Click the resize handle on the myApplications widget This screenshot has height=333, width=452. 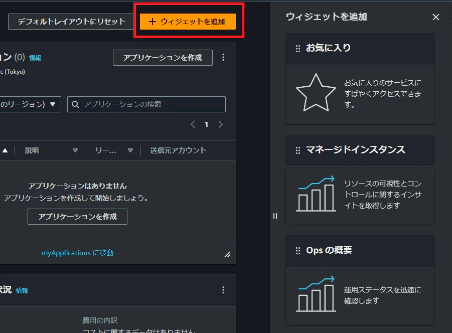[228, 254]
